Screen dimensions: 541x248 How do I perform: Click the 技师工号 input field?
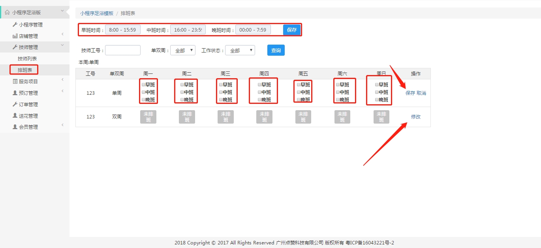(x=123, y=51)
